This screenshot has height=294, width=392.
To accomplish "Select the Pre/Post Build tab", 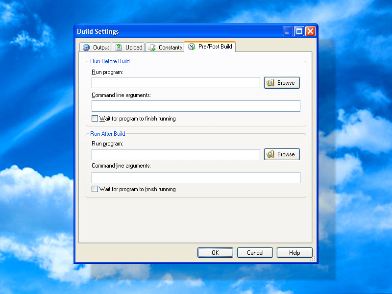I will 210,47.
